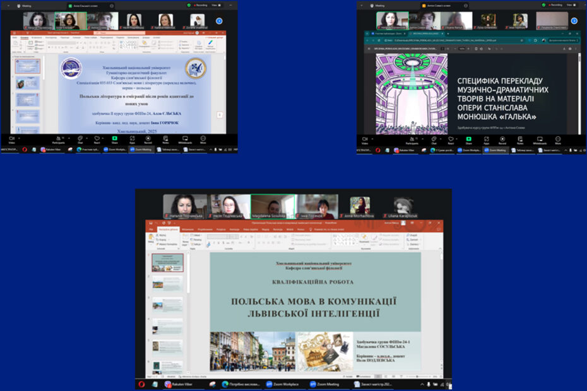587x391 pixels.
Task: Open Notes in Zoom meeting with Polish emigration slide
Action: point(165,140)
